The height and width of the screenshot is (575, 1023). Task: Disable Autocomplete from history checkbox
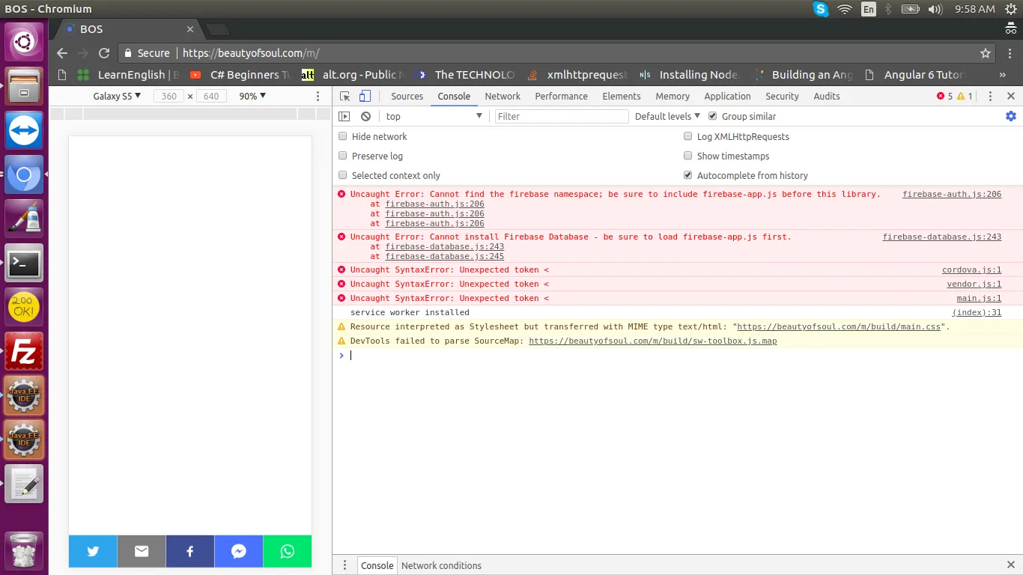coord(688,175)
